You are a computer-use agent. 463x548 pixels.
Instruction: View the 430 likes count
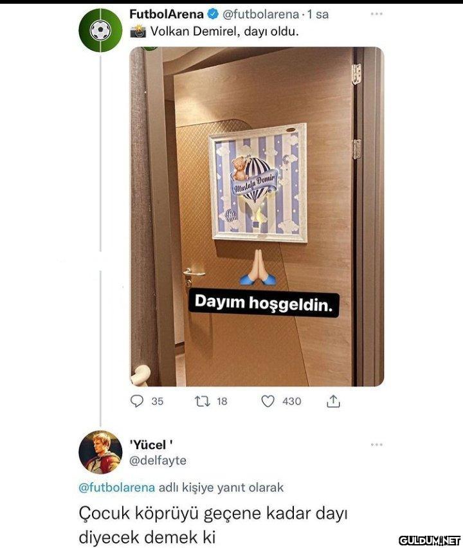(292, 401)
